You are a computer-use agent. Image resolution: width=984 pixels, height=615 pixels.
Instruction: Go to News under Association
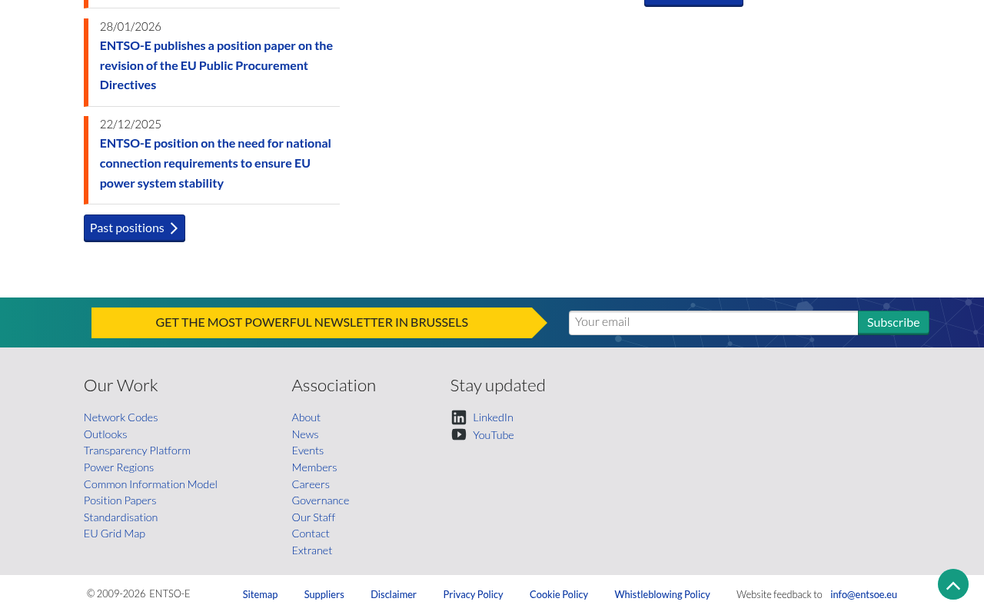305,434
